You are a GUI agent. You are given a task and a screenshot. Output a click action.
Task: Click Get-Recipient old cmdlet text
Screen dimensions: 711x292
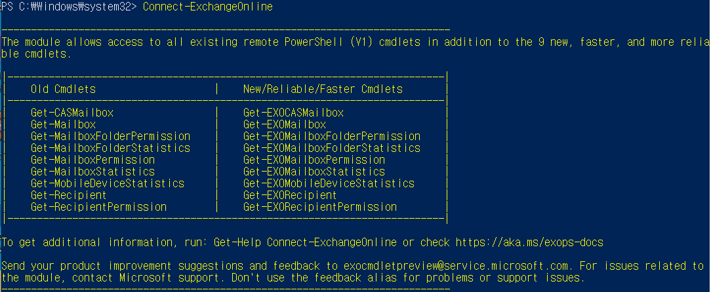[68, 194]
